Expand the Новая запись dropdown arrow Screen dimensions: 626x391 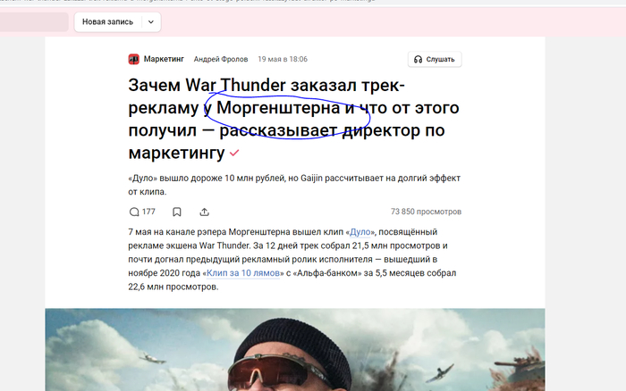151,22
